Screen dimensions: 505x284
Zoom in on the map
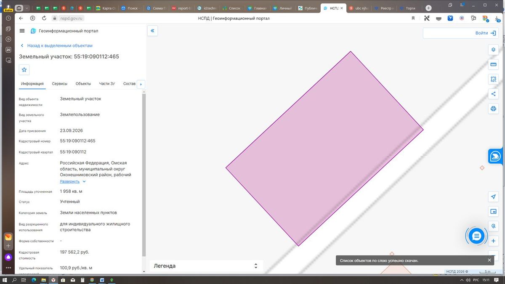493,241
